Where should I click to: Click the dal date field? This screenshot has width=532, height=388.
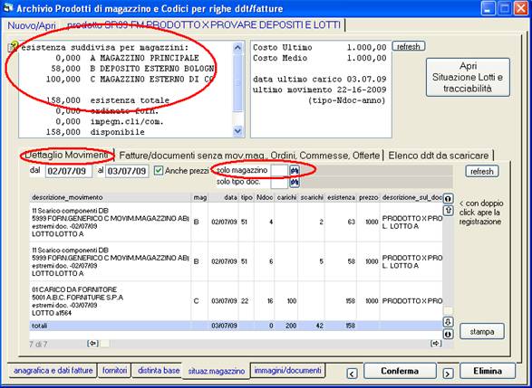69,171
